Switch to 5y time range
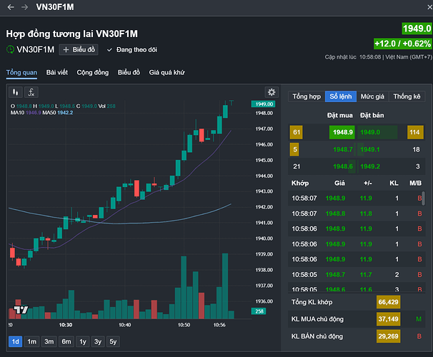This screenshot has width=433, height=357. point(113,341)
